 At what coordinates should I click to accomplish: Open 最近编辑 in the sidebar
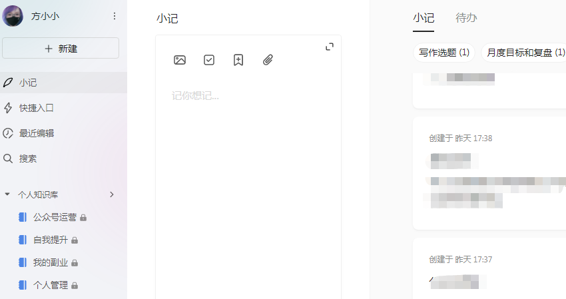pyautogui.click(x=37, y=133)
